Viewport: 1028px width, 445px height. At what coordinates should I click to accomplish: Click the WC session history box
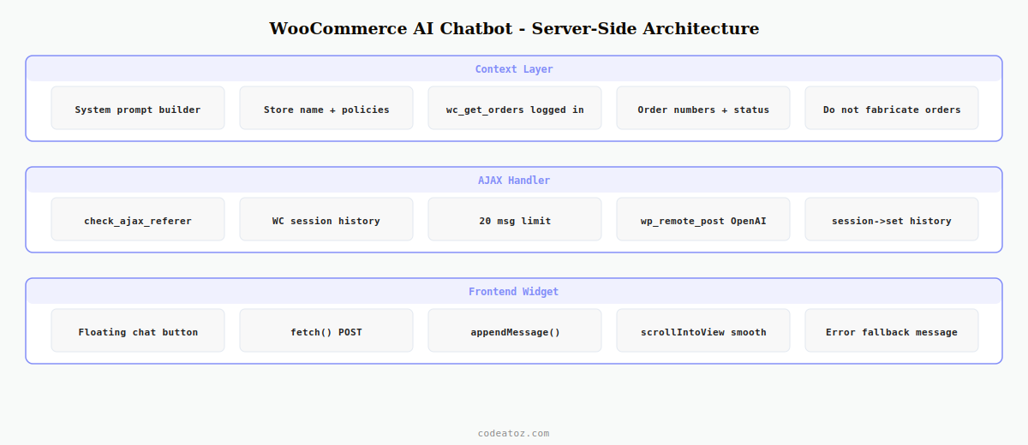[326, 219]
